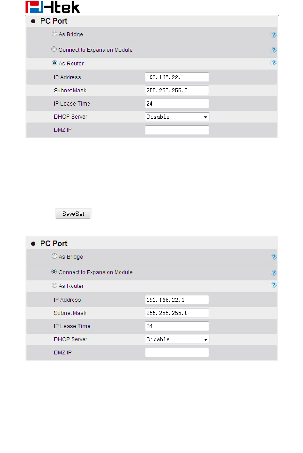Viewport: 303px width, 453px height.
Task: Choose As Bridge radio in bottom PC Port panel
Action: pos(54,256)
